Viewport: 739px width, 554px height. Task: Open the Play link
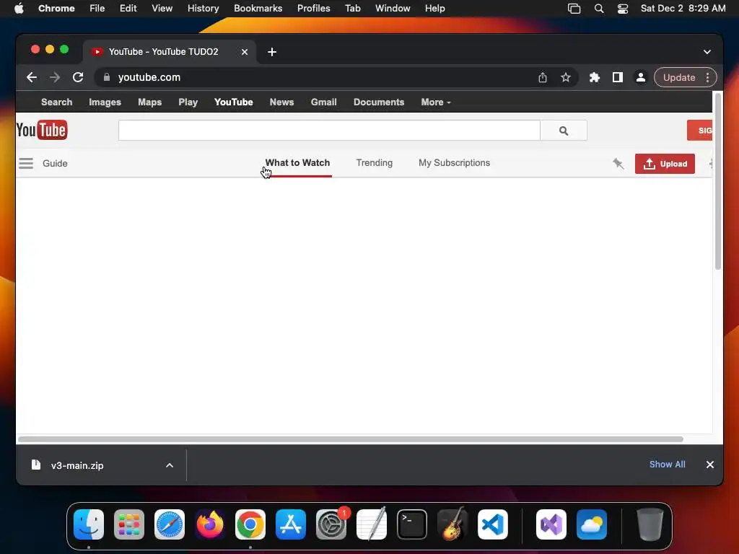[188, 102]
